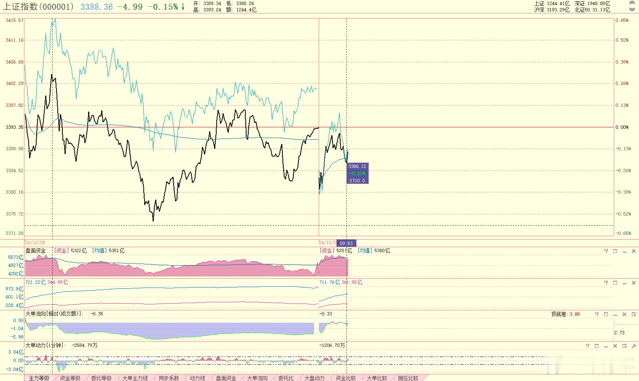Click the 大单流向[相对(成交额)] label
This screenshot has width=639, height=381.
click(54, 314)
